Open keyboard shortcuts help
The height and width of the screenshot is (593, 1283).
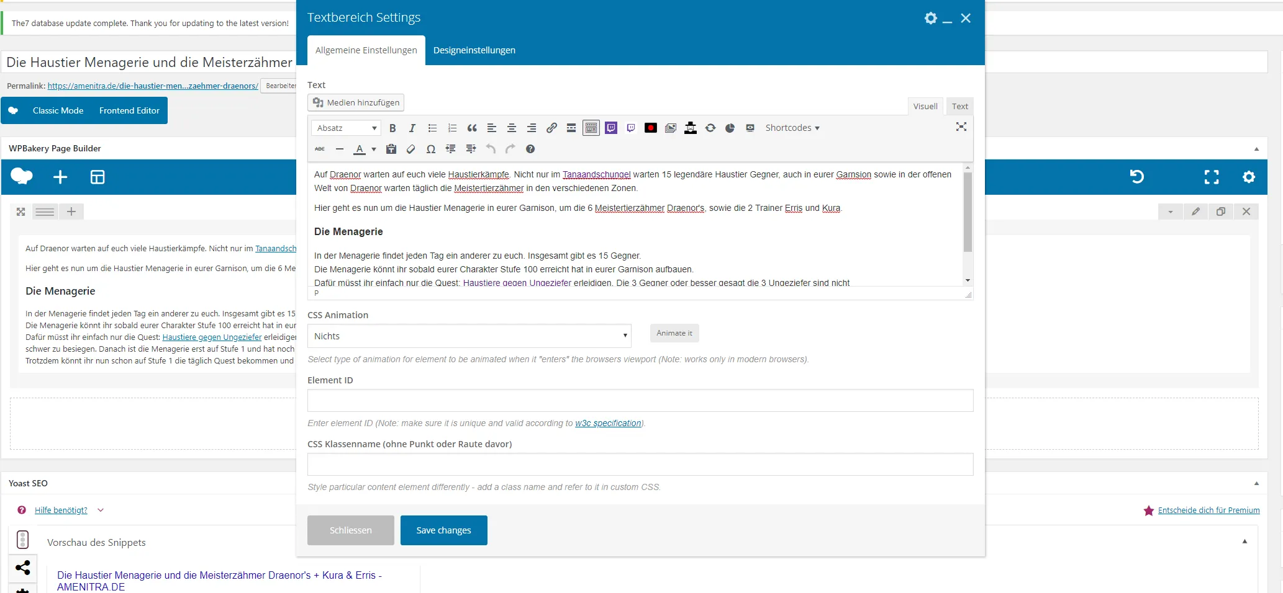530,149
